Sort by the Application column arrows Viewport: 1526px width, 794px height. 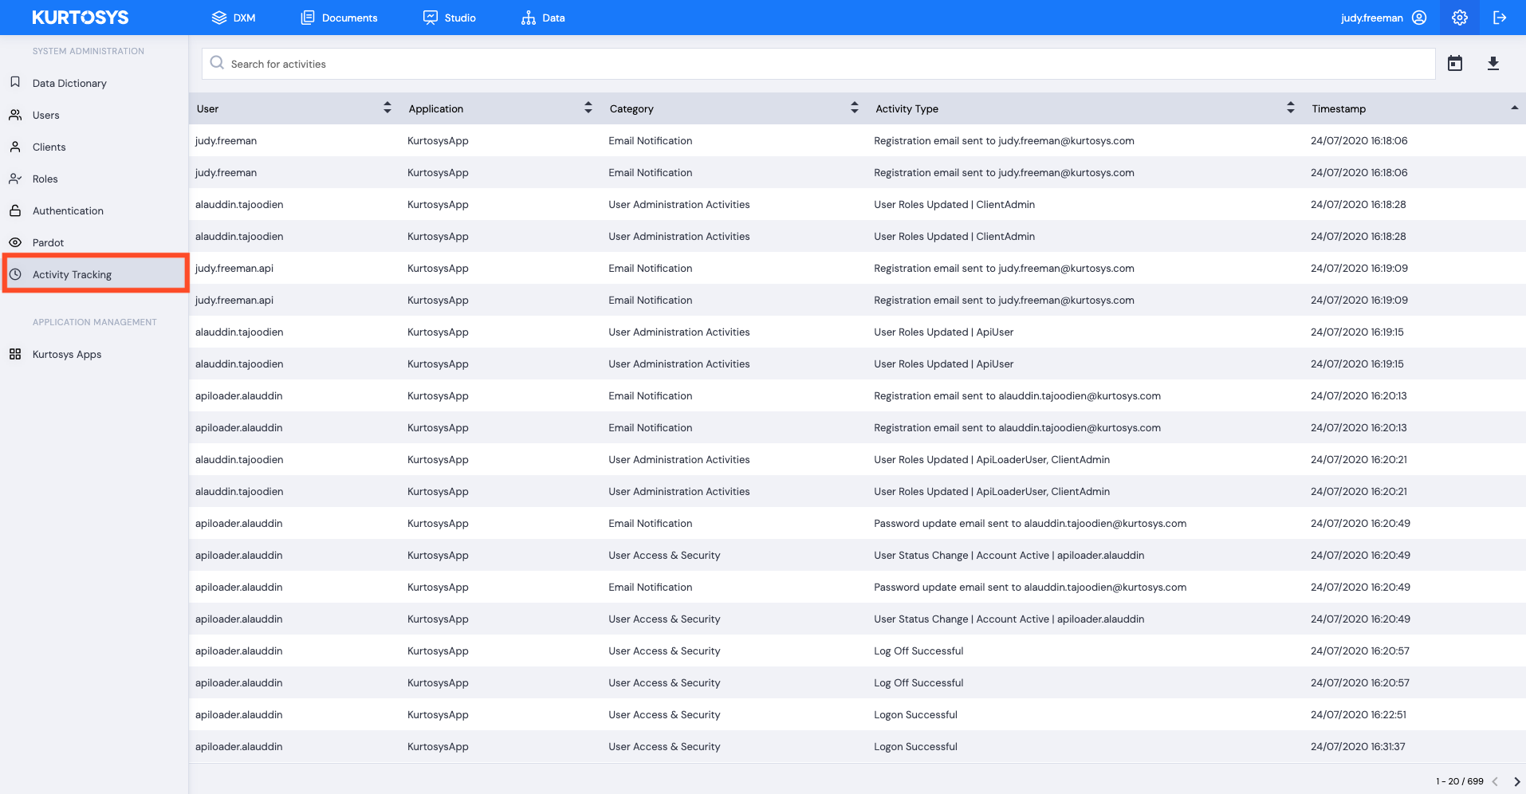point(588,108)
